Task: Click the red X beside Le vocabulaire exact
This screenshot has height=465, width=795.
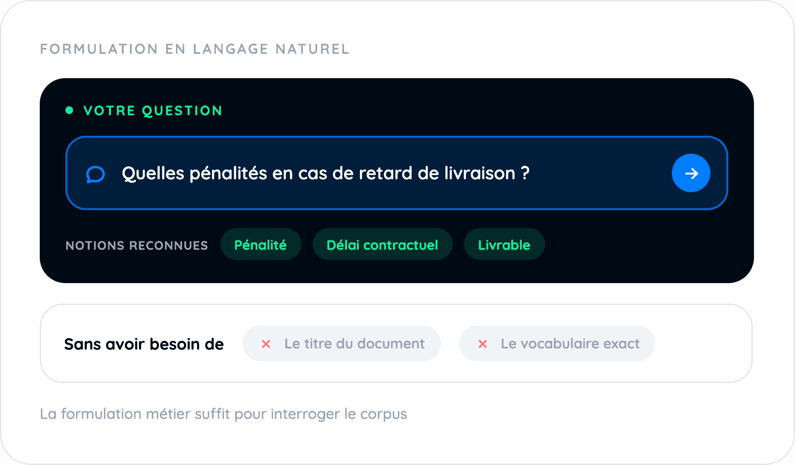Action: (483, 344)
